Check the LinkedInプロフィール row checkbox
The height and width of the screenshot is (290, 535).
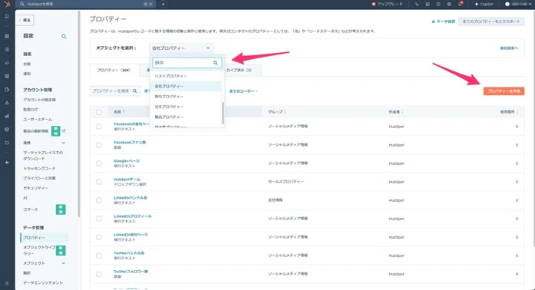point(99,219)
